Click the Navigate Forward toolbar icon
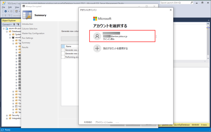 click(11, 11)
